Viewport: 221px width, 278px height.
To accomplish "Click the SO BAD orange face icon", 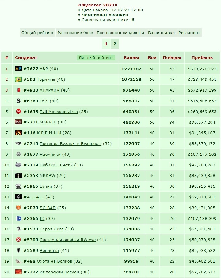I will [18, 208].
